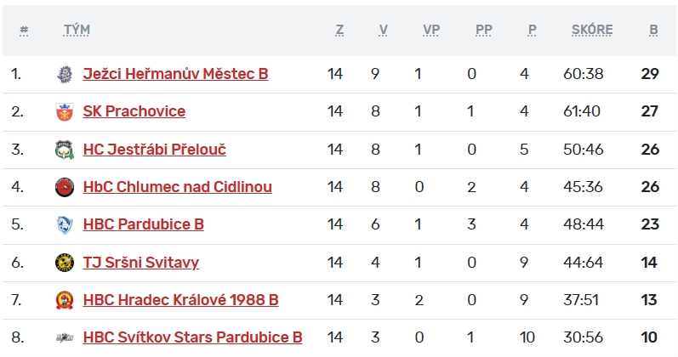The height and width of the screenshot is (357, 678).
Task: Open the HBC Svítkov Stars Pardubice B link
Action: tap(192, 337)
